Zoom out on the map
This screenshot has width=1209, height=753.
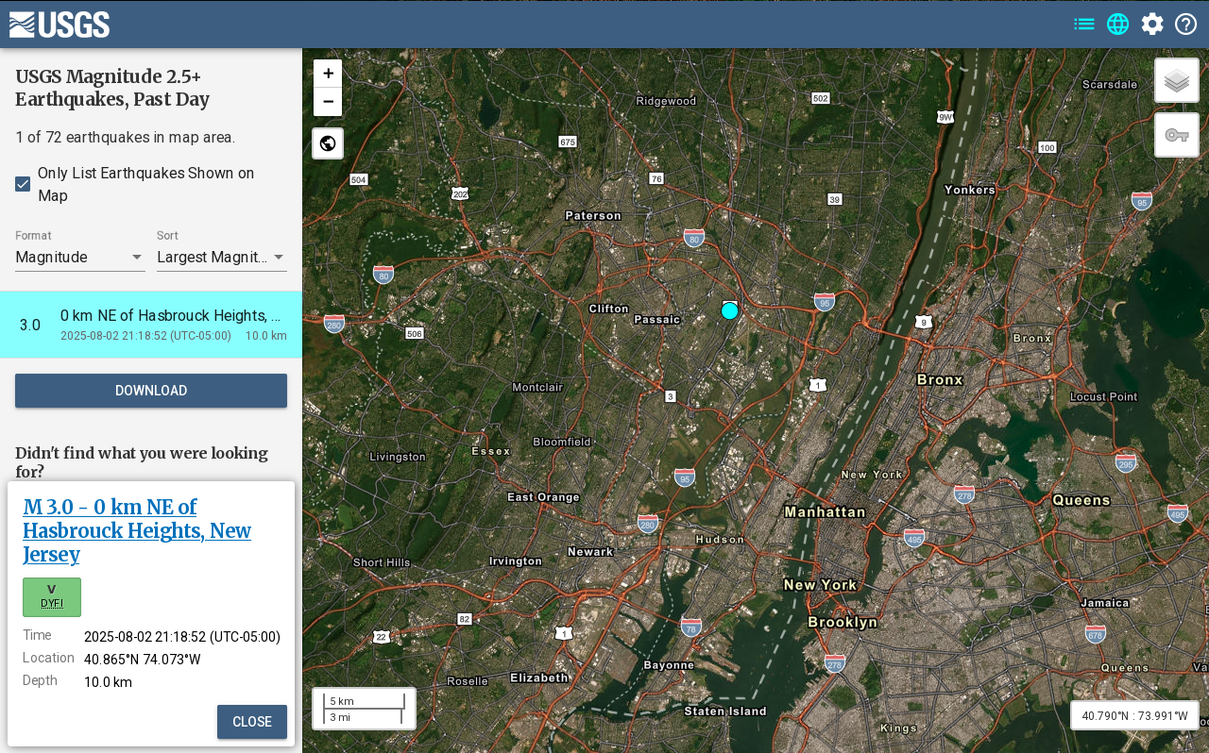pos(328,102)
